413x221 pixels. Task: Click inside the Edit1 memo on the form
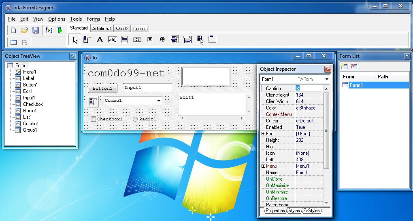tap(212, 105)
